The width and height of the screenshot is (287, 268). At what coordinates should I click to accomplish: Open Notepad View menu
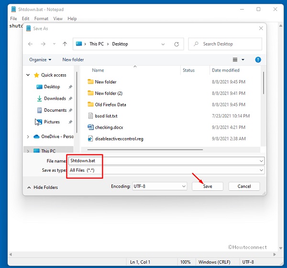point(58,19)
